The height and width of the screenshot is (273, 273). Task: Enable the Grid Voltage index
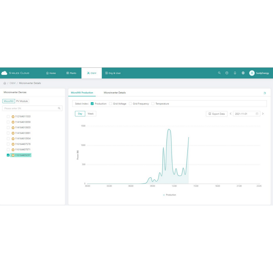[x=110, y=103]
